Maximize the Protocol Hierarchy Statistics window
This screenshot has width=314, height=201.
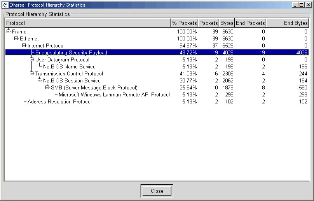point(302,5)
